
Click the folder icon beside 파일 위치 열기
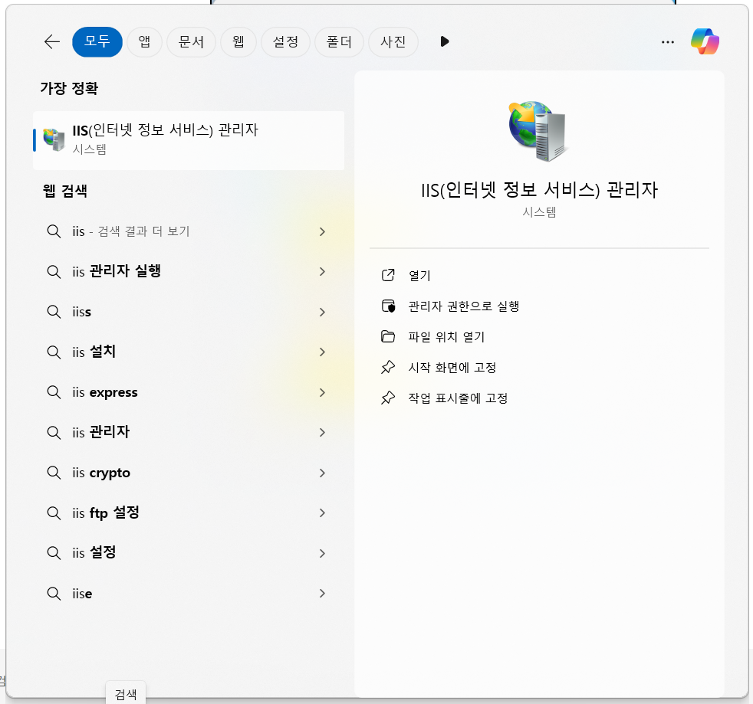388,336
